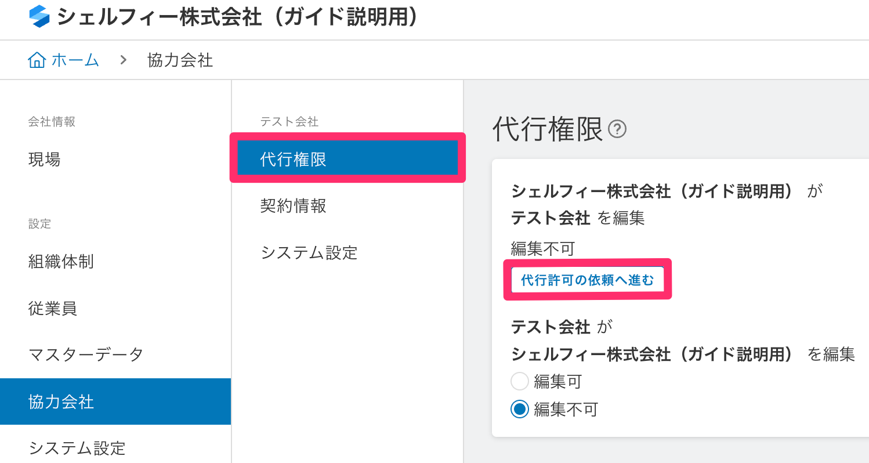This screenshot has width=869, height=463.
Task: Open 現場 in left sidebar
Action: click(x=45, y=160)
